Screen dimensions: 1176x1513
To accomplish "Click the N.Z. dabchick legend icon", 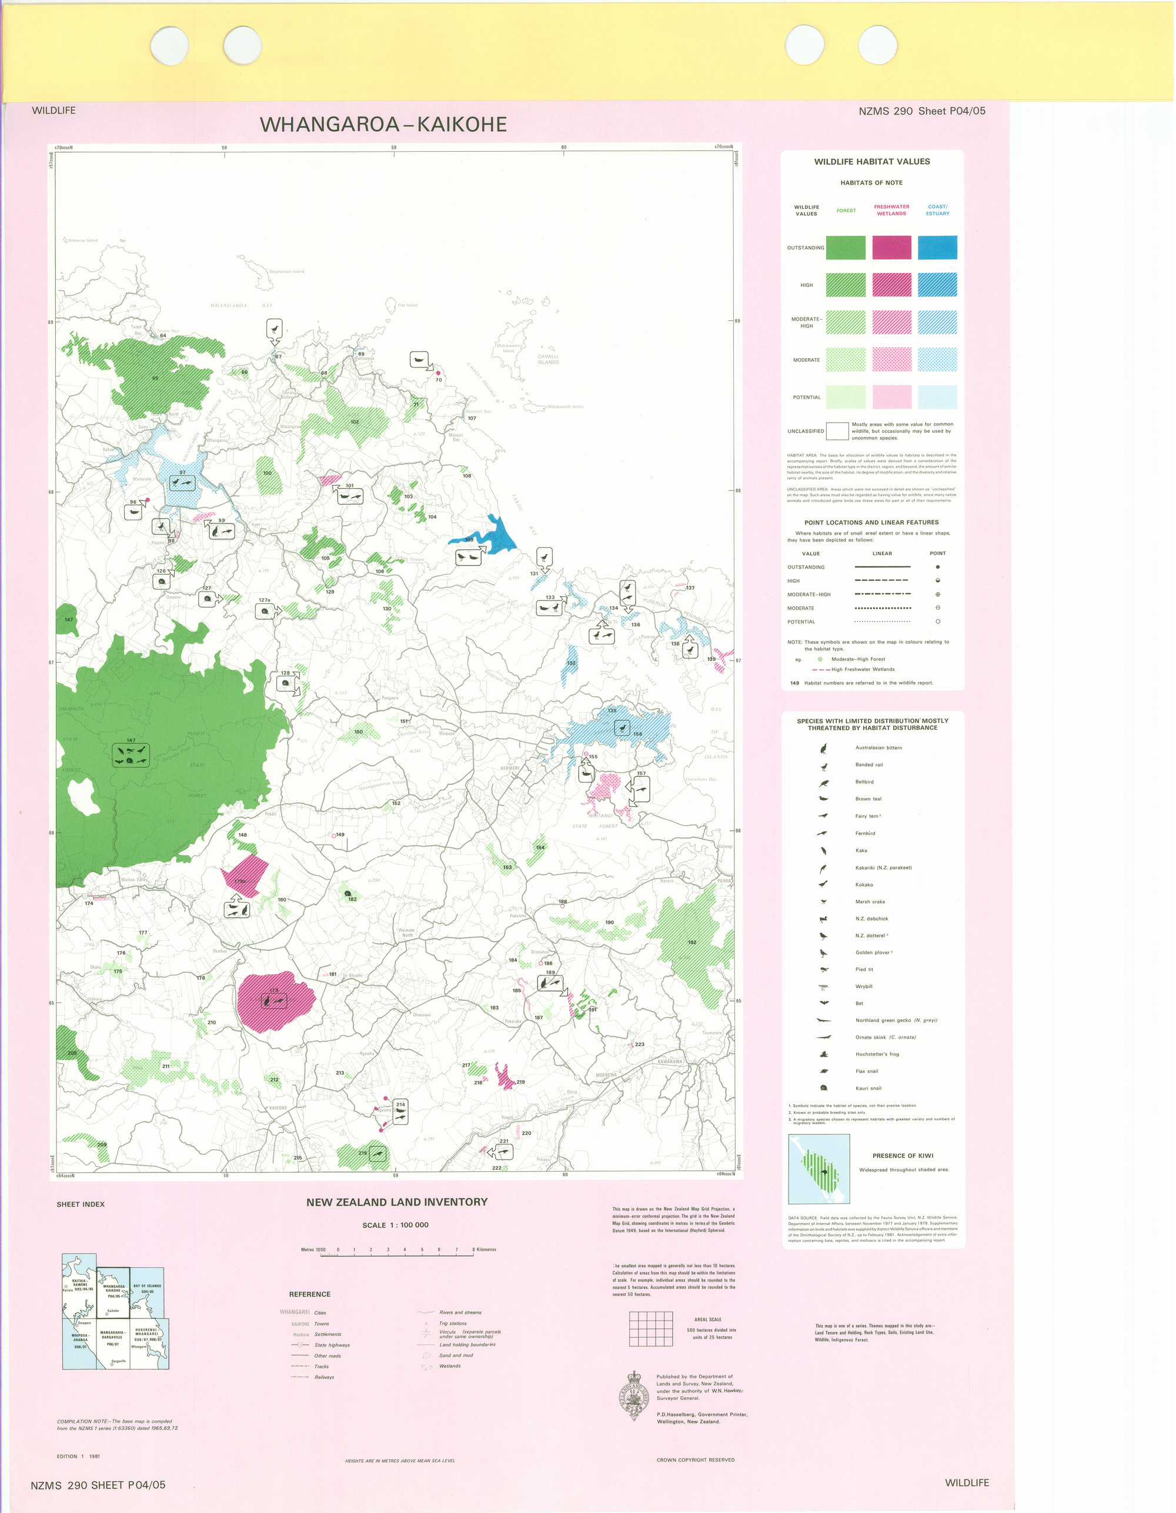I will (824, 919).
